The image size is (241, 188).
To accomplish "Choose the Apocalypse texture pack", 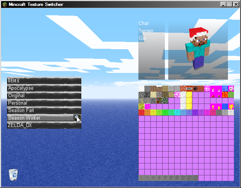I will tap(44, 88).
